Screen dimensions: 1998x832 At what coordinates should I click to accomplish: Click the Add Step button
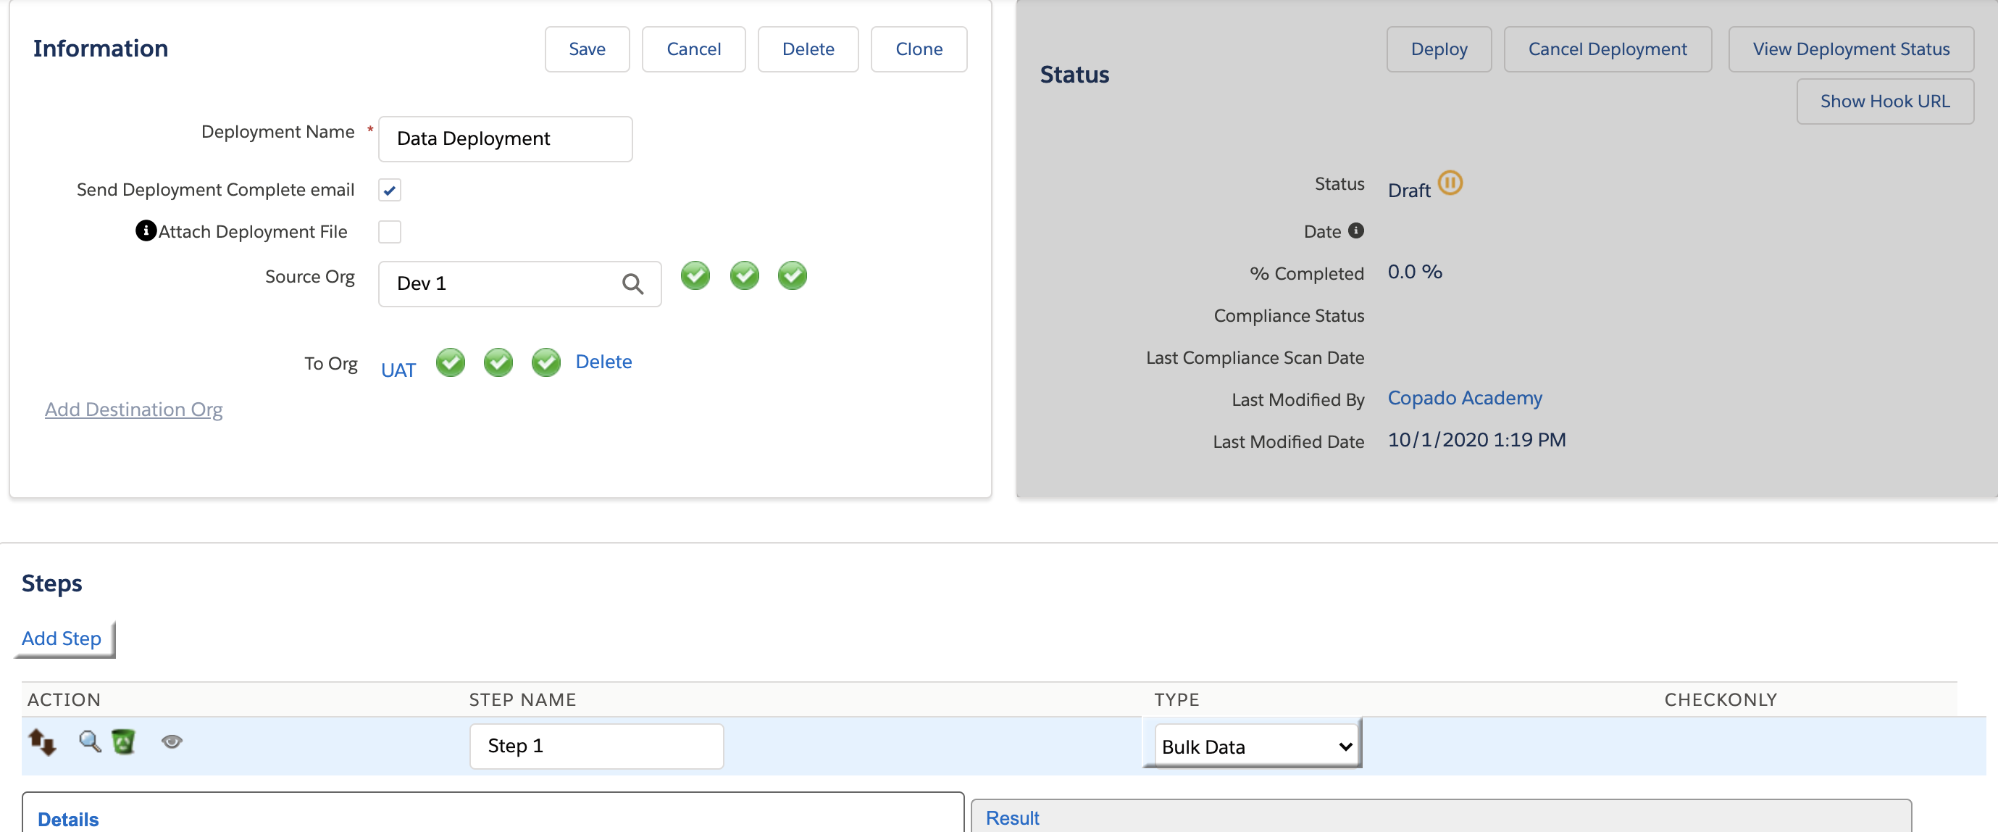[x=62, y=638]
